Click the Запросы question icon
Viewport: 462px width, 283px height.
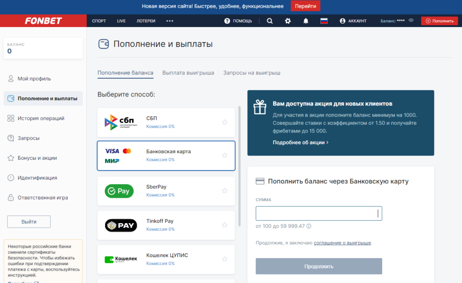[11, 138]
